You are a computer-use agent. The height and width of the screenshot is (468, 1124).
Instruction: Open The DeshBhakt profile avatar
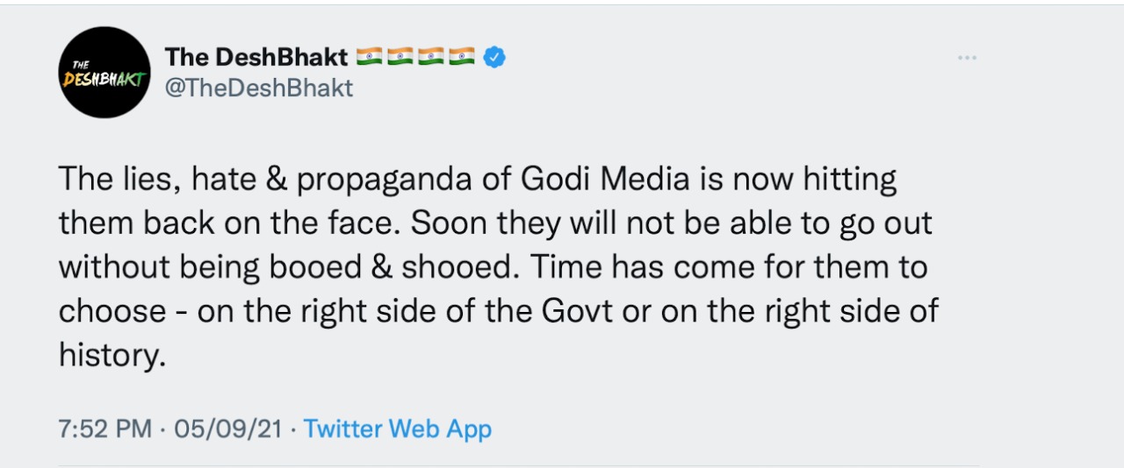(x=104, y=72)
